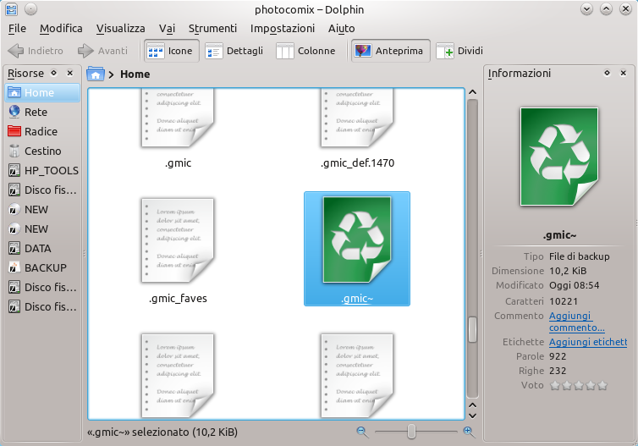This screenshot has height=446, width=638.
Task: Toggle the keep-on-all-desktops title bar button
Action: click(x=31, y=9)
